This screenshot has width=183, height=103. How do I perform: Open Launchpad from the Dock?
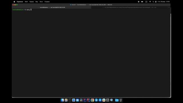pos(66,100)
